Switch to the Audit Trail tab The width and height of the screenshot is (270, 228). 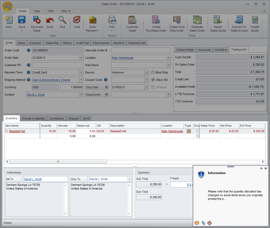pyautogui.click(x=82, y=43)
